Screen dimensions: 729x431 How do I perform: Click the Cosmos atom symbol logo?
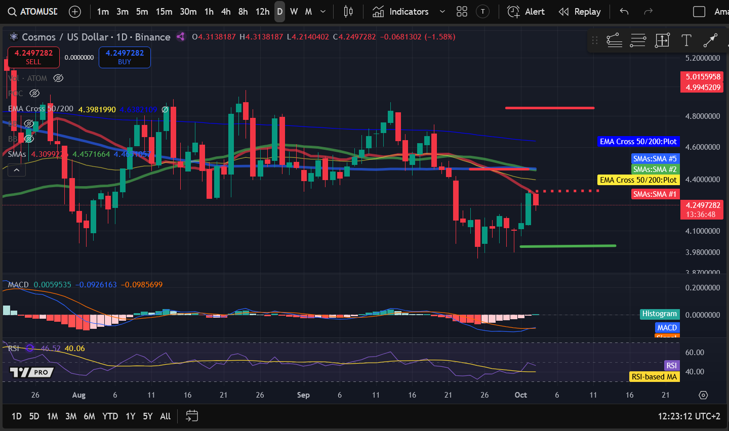(x=14, y=37)
